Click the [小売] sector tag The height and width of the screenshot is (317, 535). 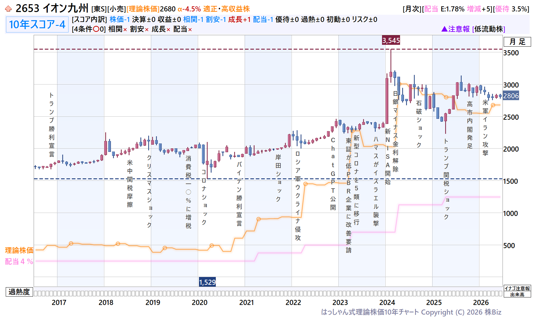point(117,9)
